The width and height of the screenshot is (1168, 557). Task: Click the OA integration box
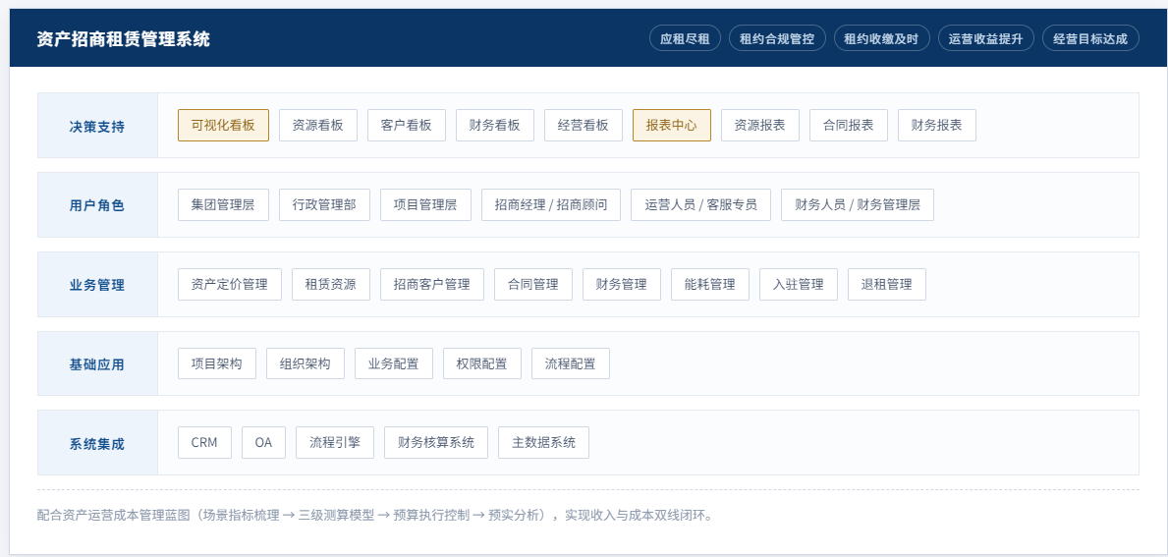[263, 442]
